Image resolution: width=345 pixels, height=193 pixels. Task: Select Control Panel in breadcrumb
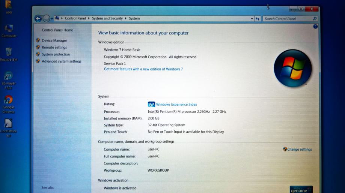click(x=75, y=18)
